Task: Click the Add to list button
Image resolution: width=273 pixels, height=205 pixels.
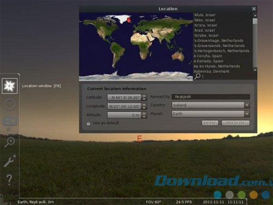Action: [235, 123]
